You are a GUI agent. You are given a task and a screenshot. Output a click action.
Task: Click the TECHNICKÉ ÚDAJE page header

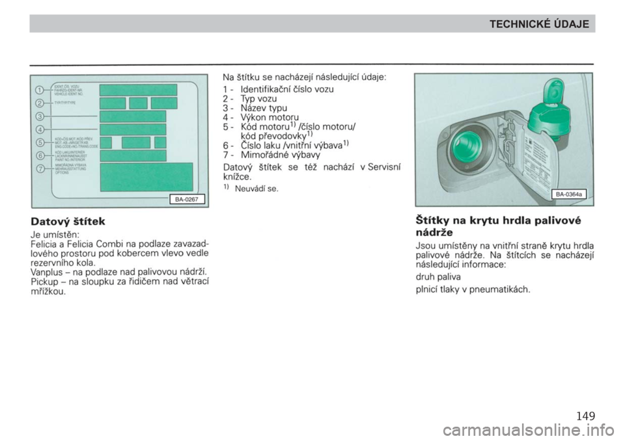(539, 24)
